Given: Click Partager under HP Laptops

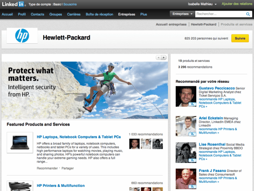Looking at the screenshot, I should 67,168.
